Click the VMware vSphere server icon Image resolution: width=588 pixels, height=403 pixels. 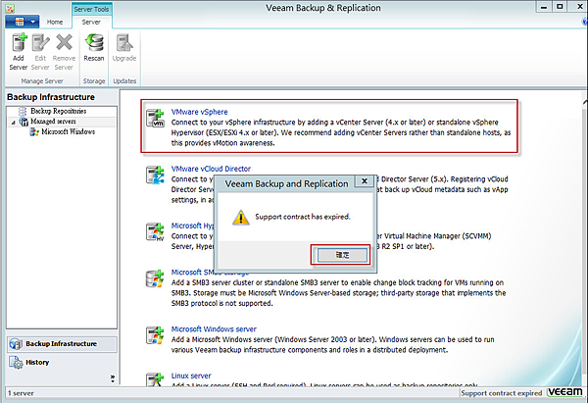(155, 118)
